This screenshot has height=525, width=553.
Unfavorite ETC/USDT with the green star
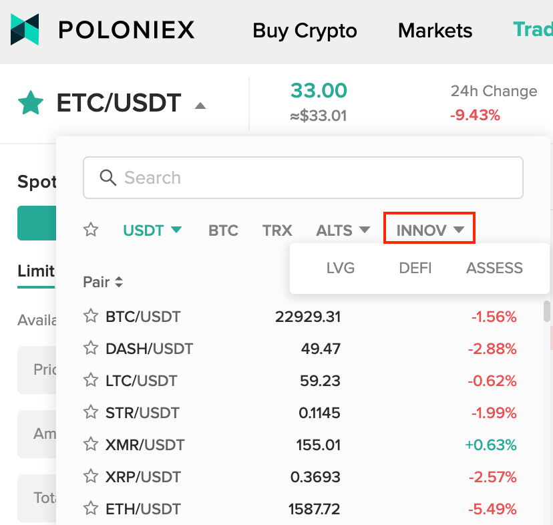31,103
